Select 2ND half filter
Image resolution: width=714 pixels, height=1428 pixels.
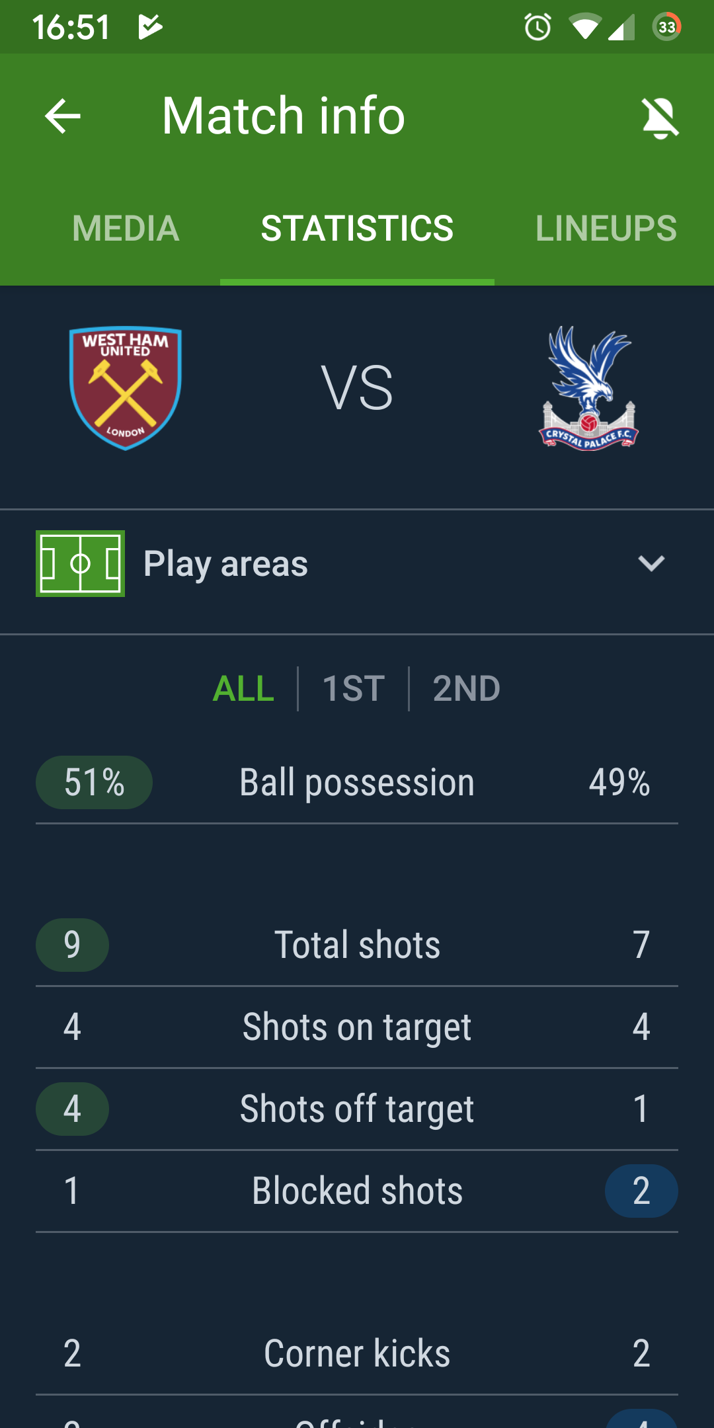[x=466, y=689]
